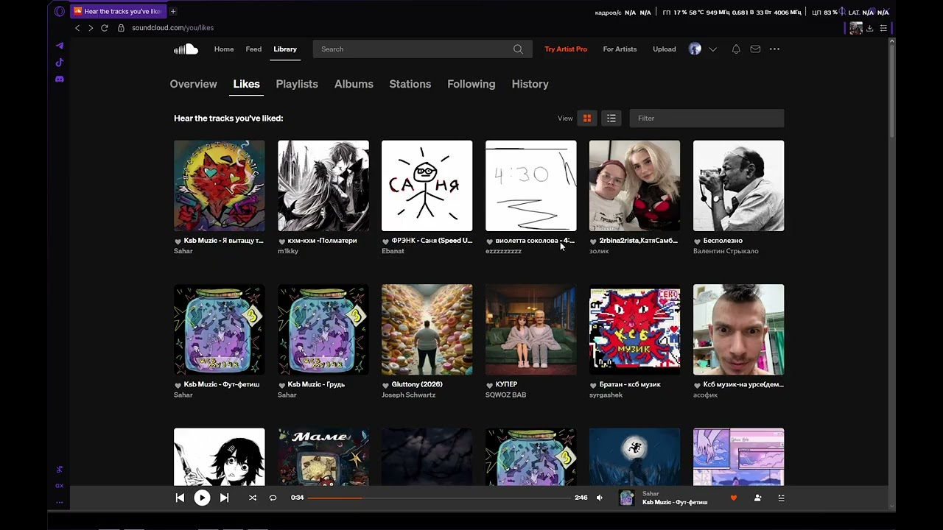
Task: Switch to the Albums tab
Action: [354, 84]
